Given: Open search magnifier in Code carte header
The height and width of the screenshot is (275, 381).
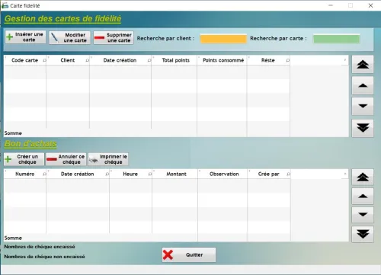Looking at the screenshot, I should click(x=44, y=60).
